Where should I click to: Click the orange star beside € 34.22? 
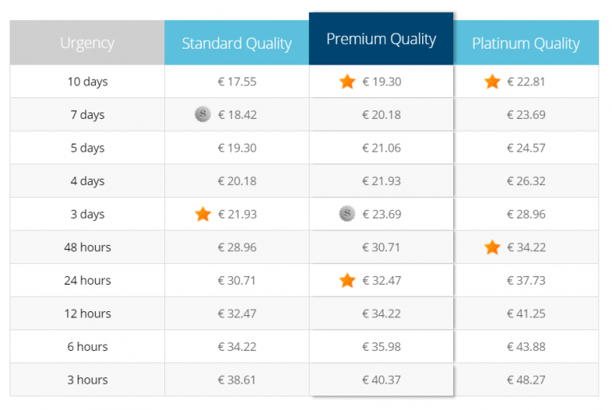492,247
